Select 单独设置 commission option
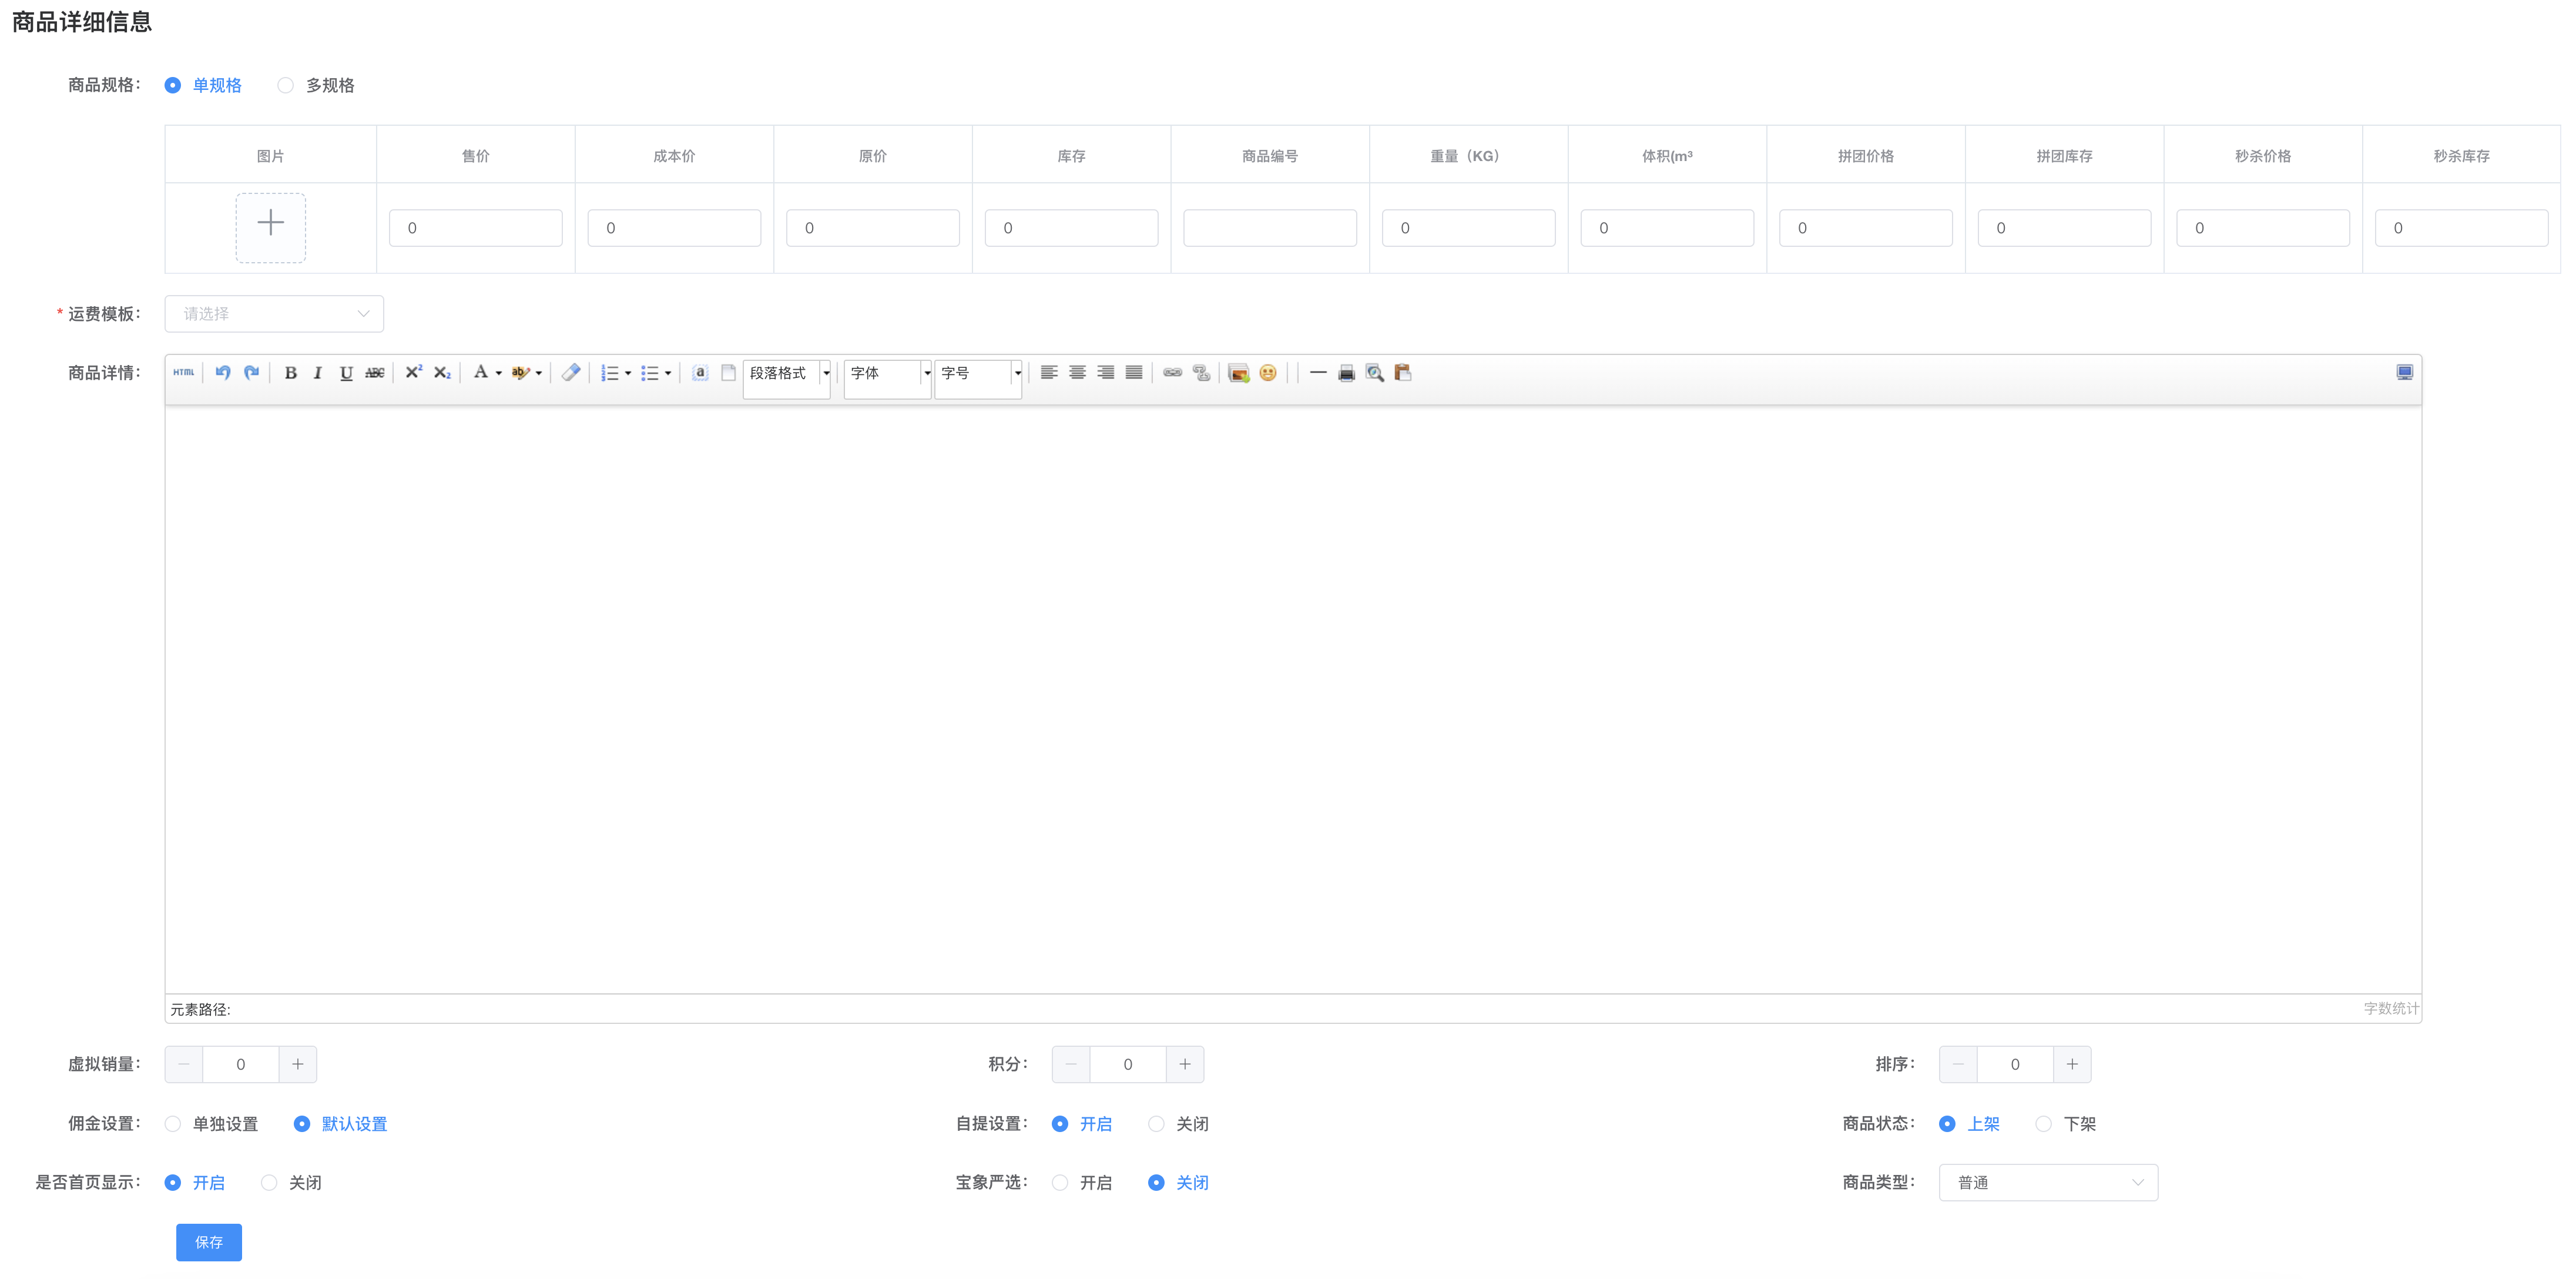2576x1279 pixels. click(x=173, y=1124)
